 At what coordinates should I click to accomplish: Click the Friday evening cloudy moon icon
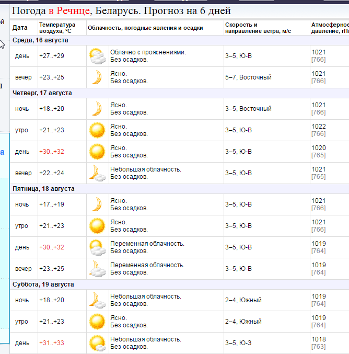(97, 269)
